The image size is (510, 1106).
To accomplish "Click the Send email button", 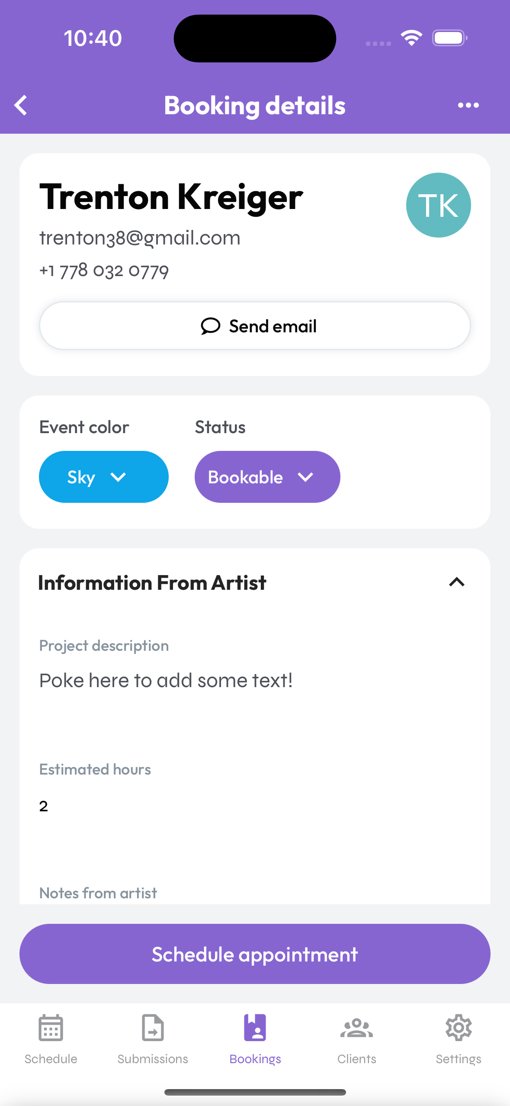I will 255,326.
